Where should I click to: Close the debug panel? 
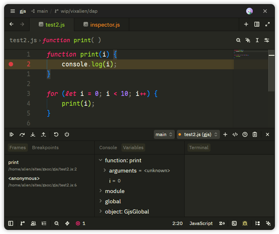point(268,134)
